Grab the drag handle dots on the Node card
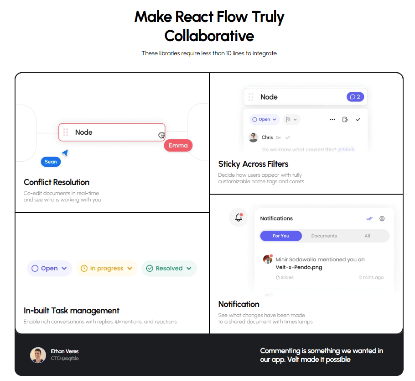This screenshot has width=415, height=381. [250, 96]
